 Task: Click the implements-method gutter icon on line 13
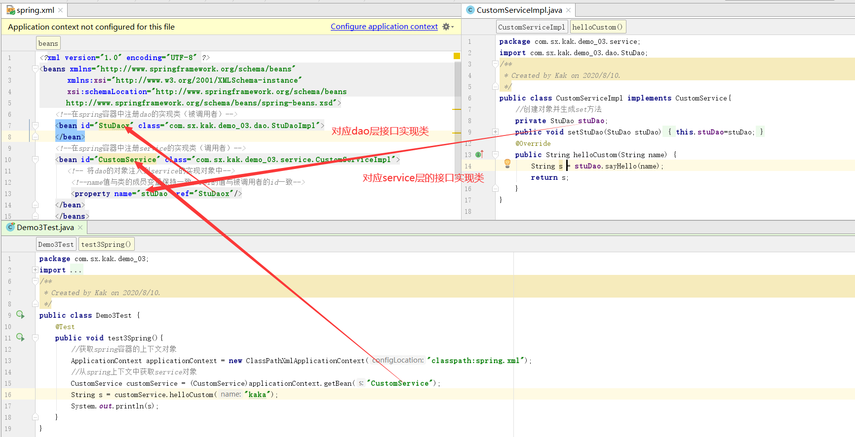point(479,154)
